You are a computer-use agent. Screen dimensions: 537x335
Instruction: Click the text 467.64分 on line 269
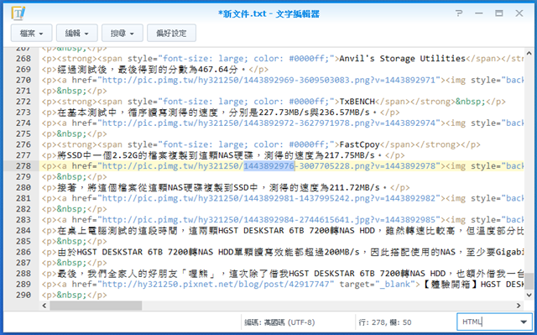tap(218, 70)
